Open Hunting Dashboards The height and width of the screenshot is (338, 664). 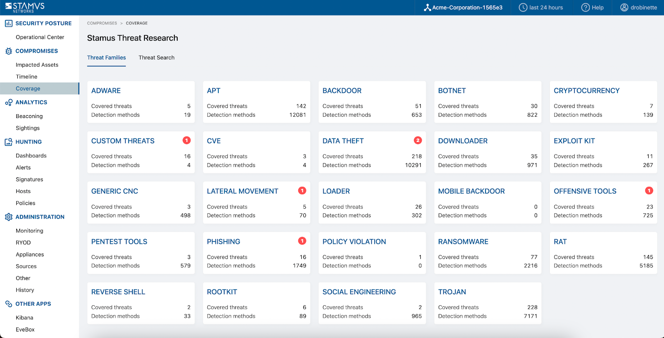coord(31,156)
